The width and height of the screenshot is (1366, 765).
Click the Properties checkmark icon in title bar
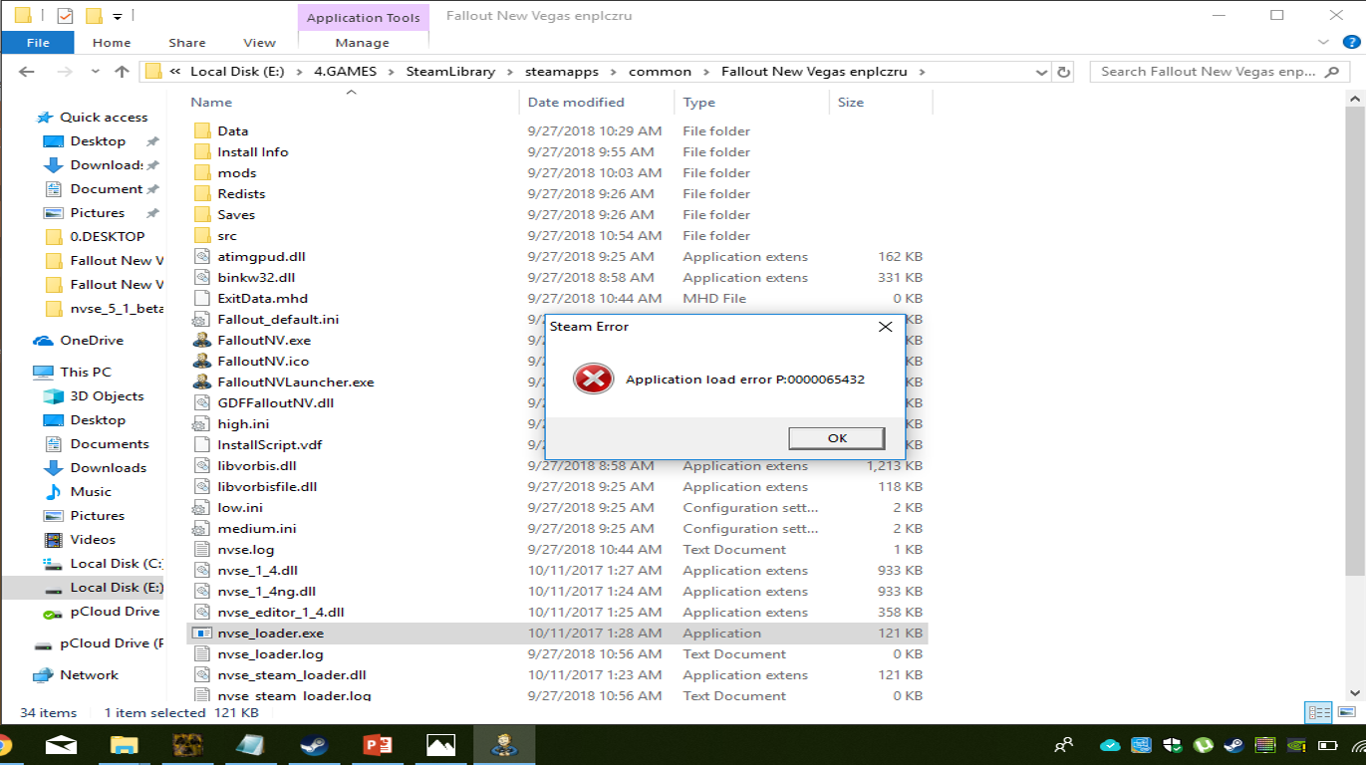point(66,16)
